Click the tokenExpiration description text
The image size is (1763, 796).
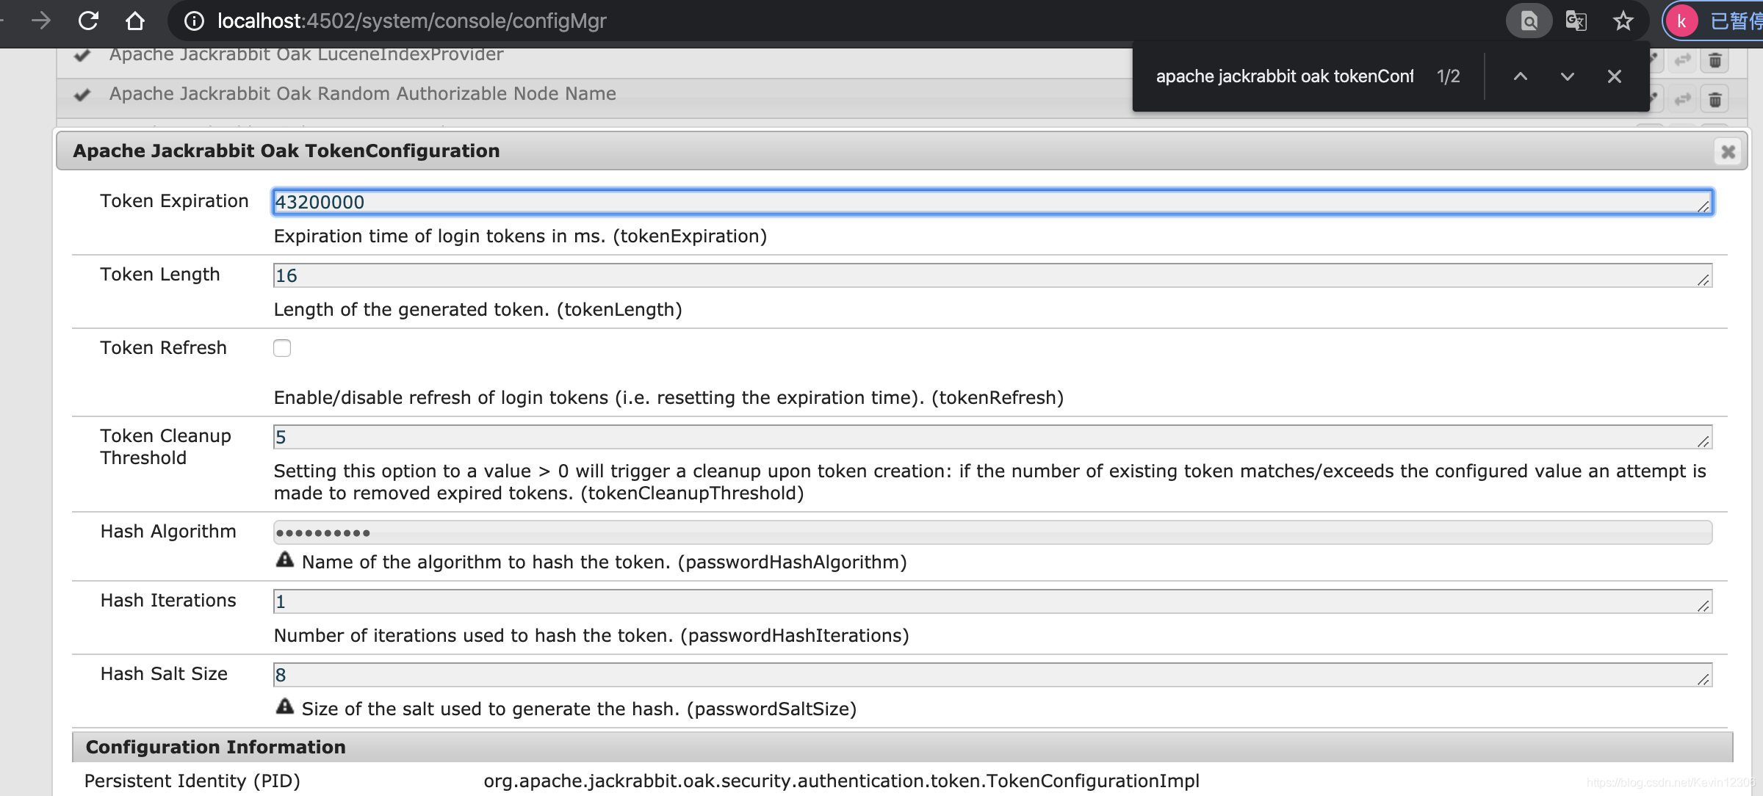tap(520, 236)
